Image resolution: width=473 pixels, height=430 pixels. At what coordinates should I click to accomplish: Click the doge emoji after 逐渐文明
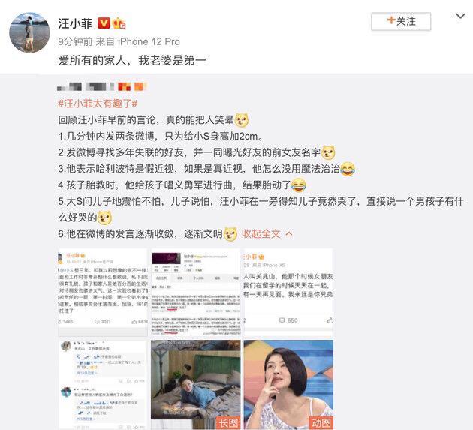click(x=230, y=234)
